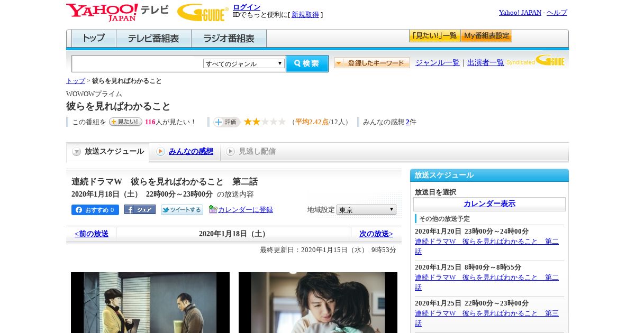
Task: Click the search keyword input field
Action: coord(138,63)
